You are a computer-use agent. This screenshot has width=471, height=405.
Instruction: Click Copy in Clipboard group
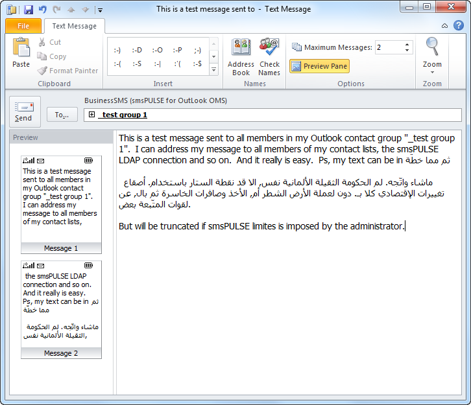(52, 56)
